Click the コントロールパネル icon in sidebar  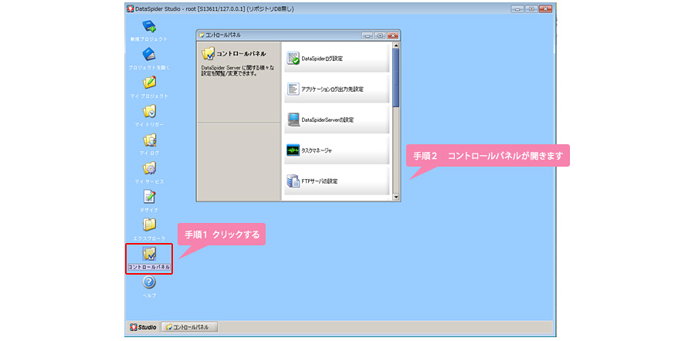tap(149, 255)
